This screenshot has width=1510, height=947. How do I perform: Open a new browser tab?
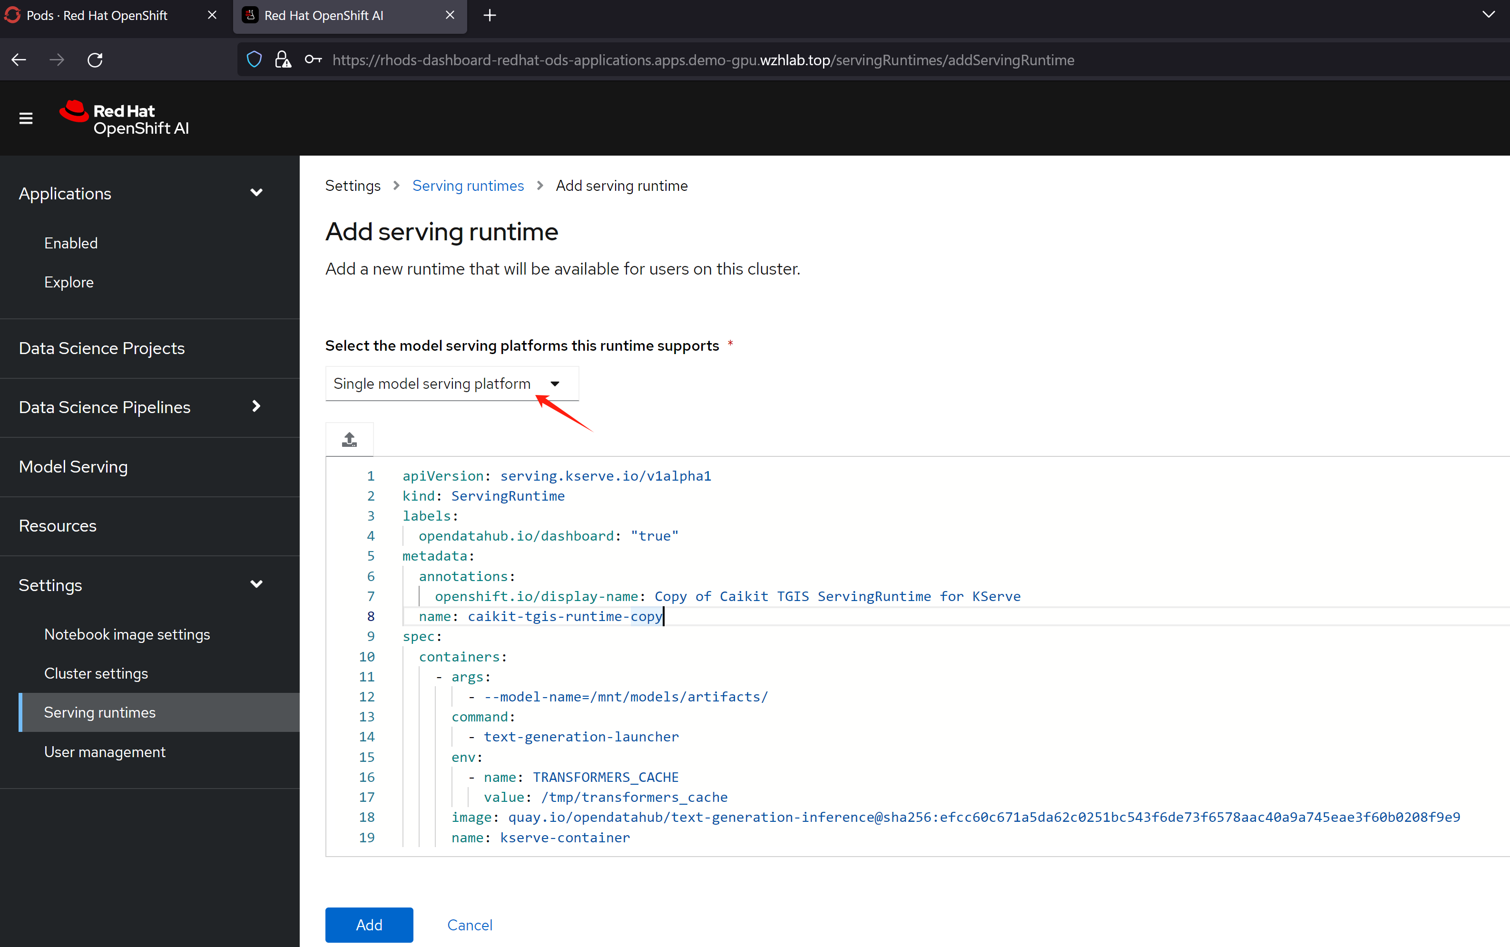[490, 16]
